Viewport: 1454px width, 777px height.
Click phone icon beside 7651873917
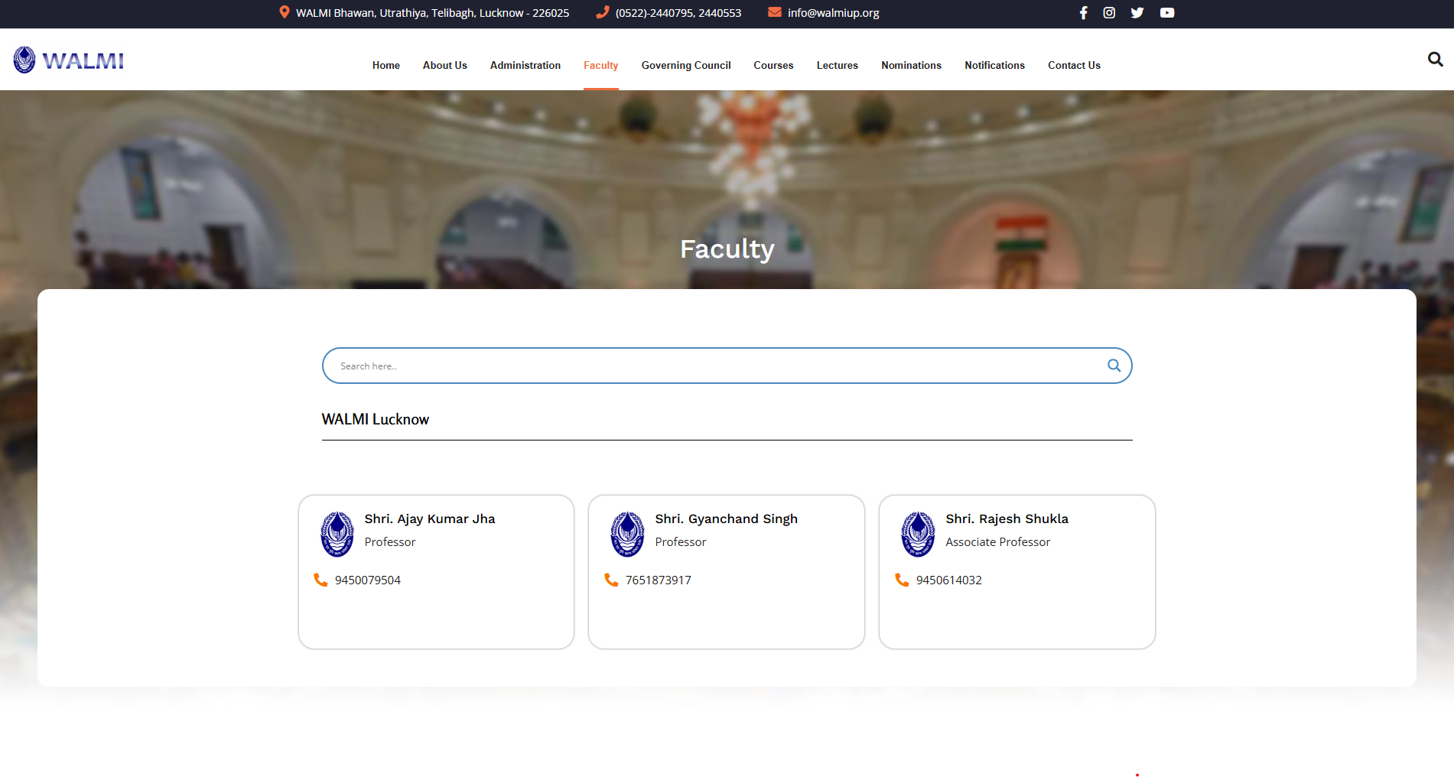tap(611, 580)
